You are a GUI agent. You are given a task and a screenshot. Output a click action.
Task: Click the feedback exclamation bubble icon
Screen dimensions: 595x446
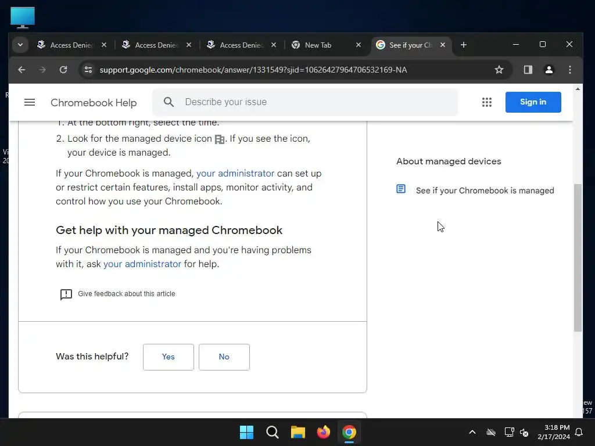[x=66, y=294]
